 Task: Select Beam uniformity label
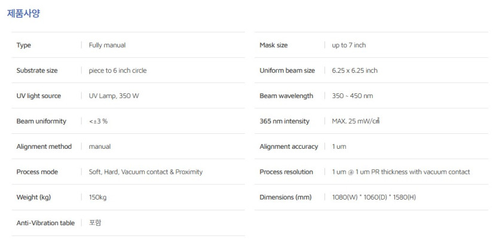coord(41,121)
